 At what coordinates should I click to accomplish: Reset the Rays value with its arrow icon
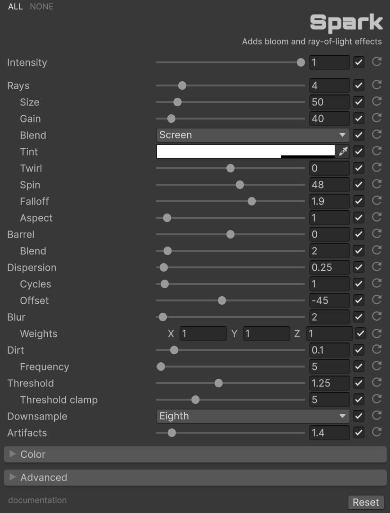click(x=377, y=85)
